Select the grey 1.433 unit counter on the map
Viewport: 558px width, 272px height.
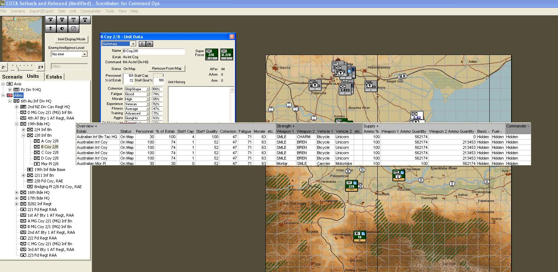[345, 89]
